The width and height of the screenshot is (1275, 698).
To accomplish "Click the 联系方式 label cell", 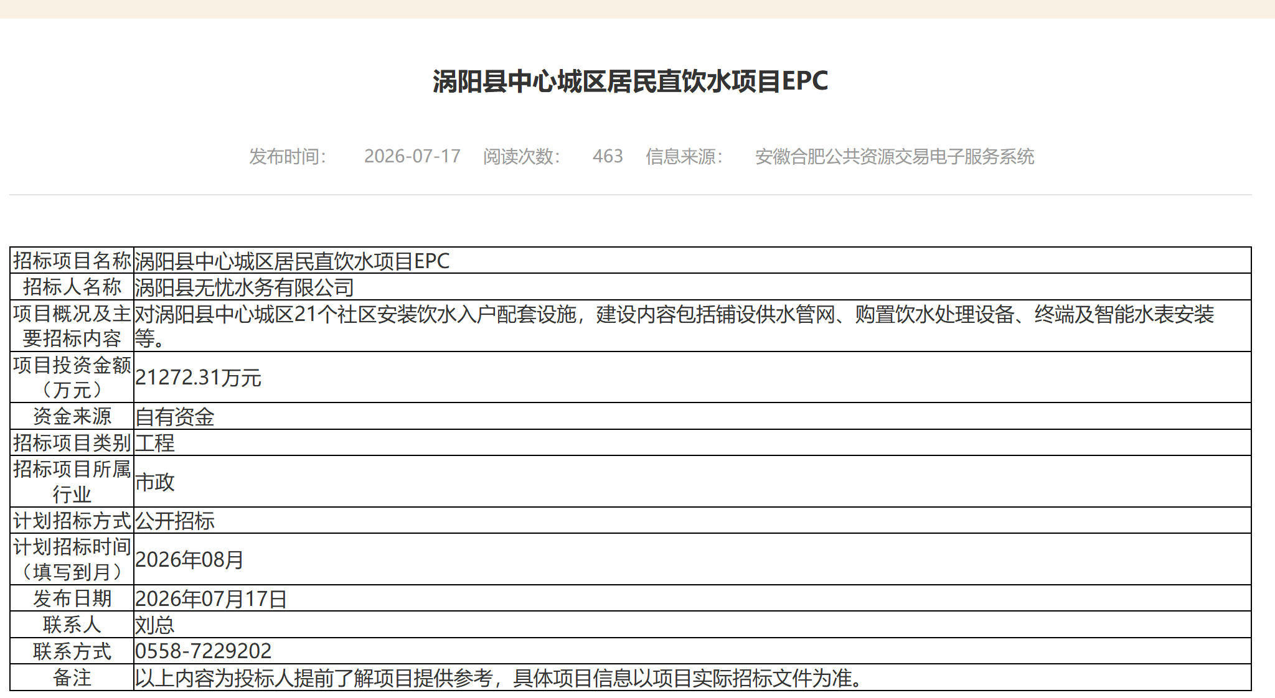I will pyautogui.click(x=72, y=651).
